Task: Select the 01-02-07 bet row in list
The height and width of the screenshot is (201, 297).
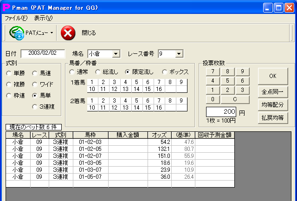Action: [90, 156]
